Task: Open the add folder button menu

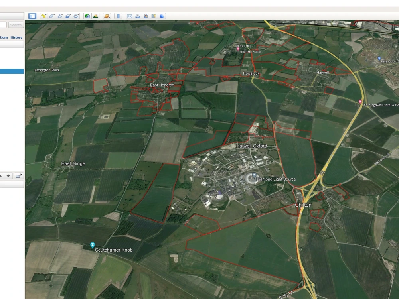Action: pos(18,176)
